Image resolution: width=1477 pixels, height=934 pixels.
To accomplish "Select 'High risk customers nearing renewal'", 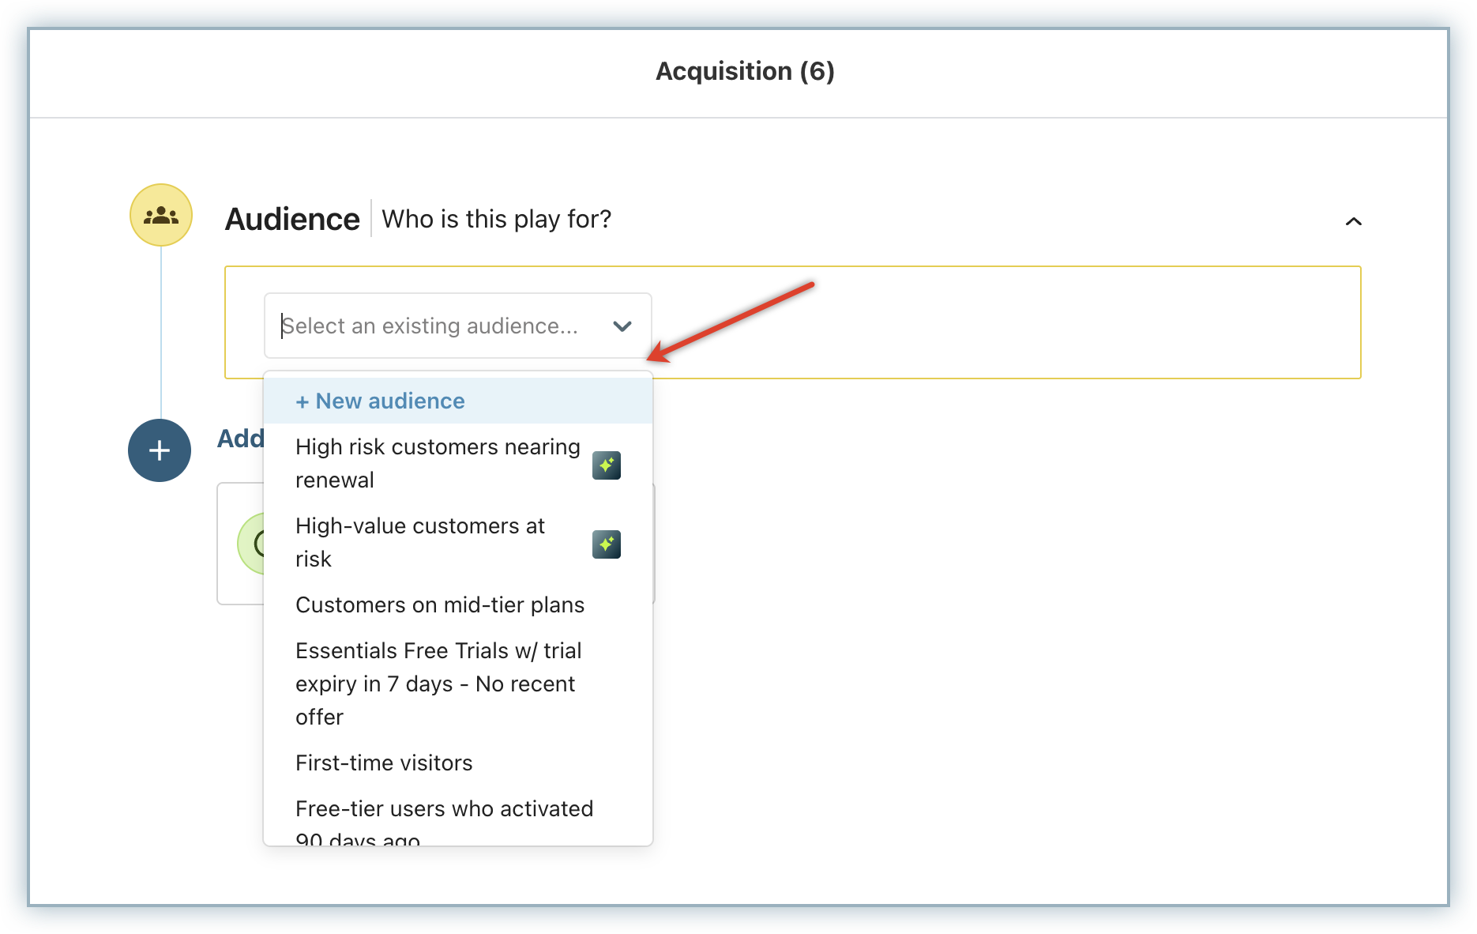I will (x=438, y=463).
